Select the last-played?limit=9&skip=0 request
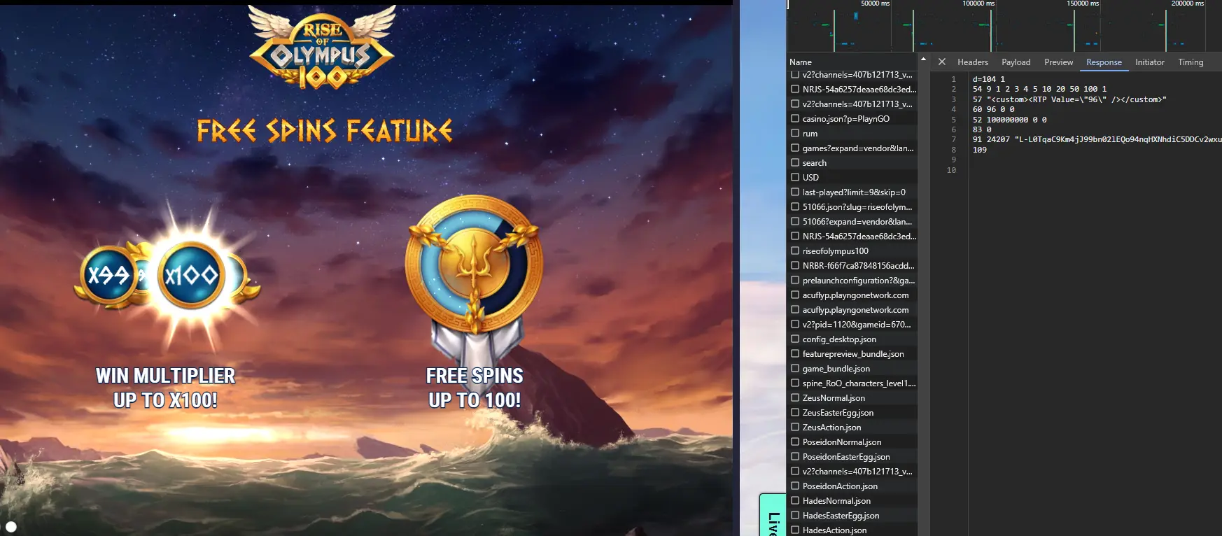The image size is (1222, 536). coord(853,192)
